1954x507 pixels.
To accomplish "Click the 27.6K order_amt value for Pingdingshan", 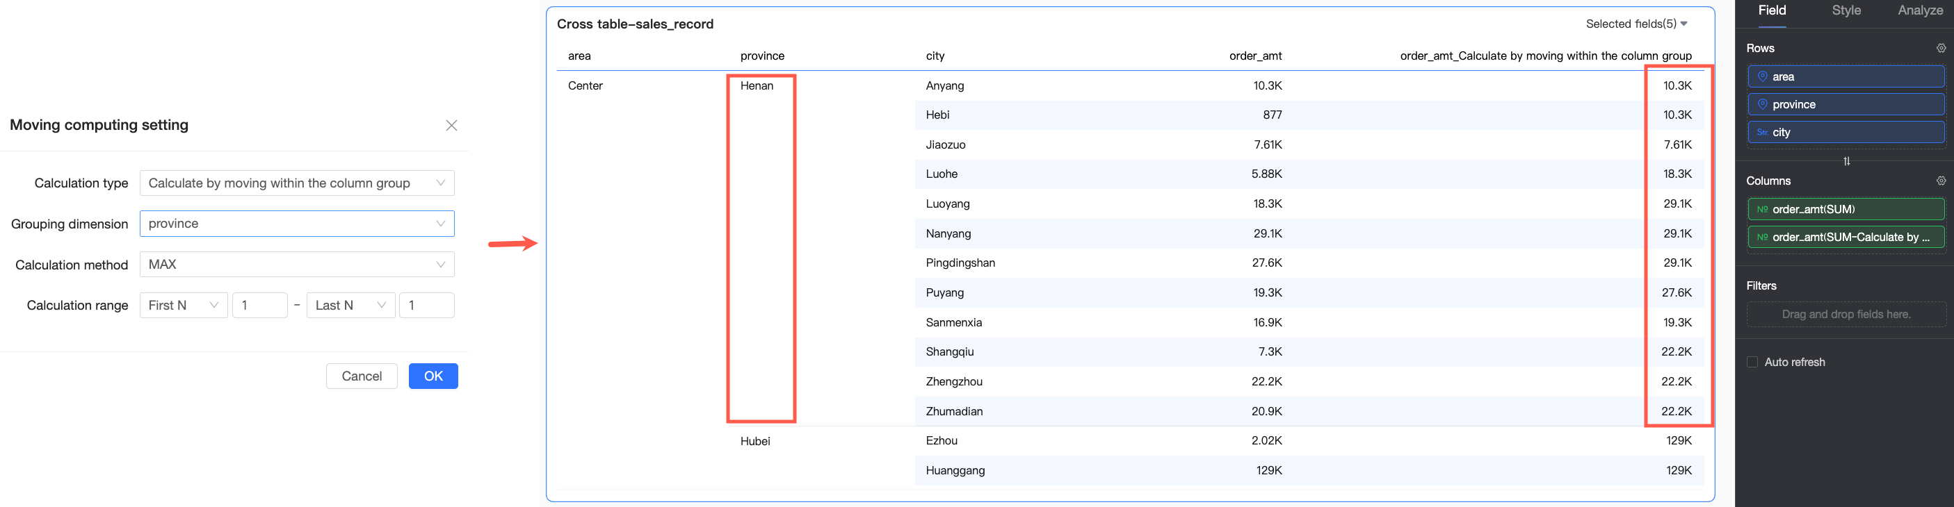I will pos(1267,263).
